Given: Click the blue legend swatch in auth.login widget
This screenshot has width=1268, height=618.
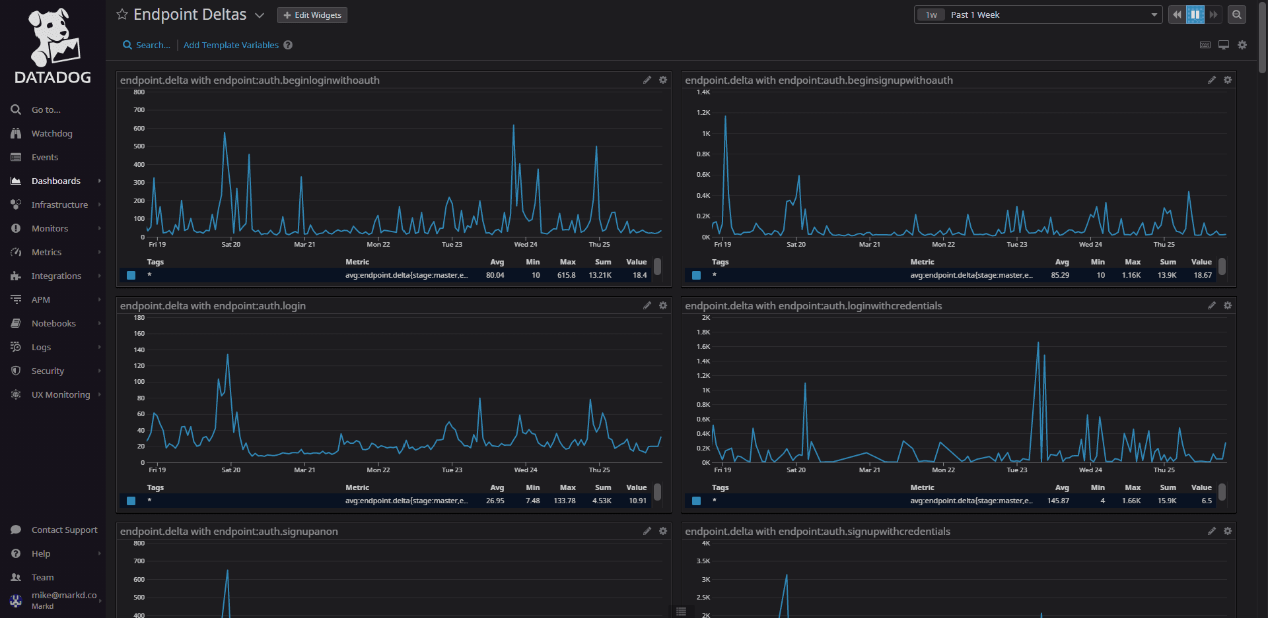Looking at the screenshot, I should tap(131, 501).
